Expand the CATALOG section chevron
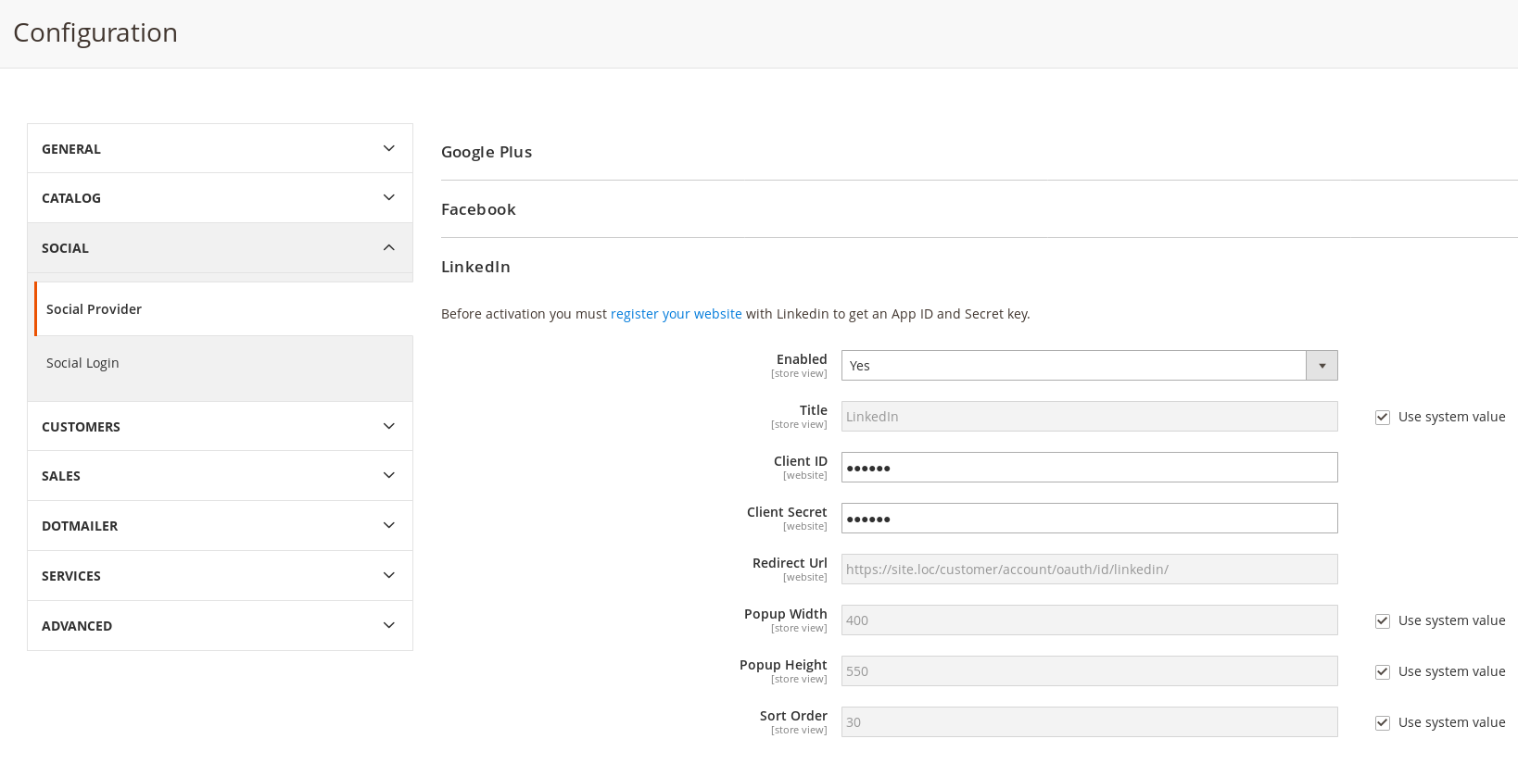Screen dimensions: 1518x764 coord(389,197)
